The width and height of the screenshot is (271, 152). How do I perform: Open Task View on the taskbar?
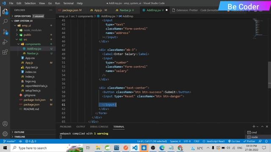coord(88,148)
